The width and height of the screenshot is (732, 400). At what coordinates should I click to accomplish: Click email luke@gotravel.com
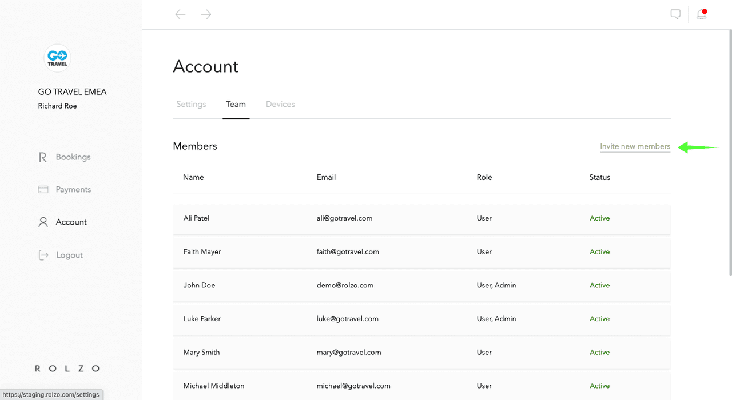pos(347,319)
